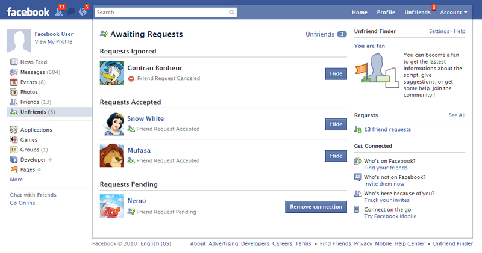Click Snow White's profile picture
Screen dimensions: 482x253
point(111,124)
